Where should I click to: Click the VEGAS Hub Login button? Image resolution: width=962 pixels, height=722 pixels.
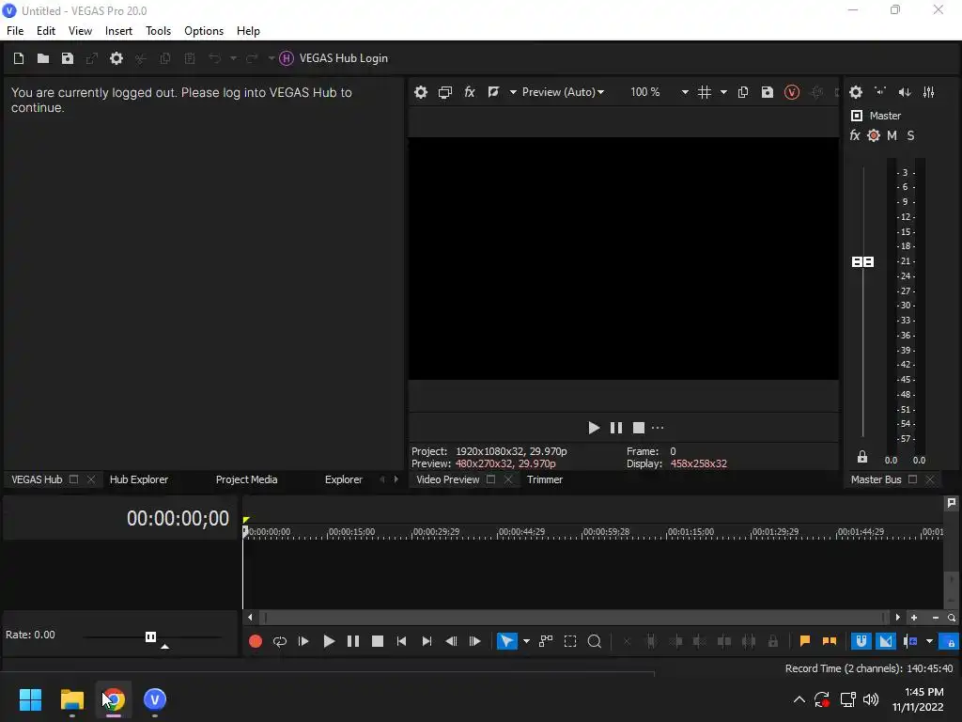334,58
